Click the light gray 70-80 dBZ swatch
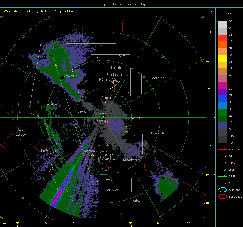Viewport: 243px width, 227px height. tap(222, 25)
